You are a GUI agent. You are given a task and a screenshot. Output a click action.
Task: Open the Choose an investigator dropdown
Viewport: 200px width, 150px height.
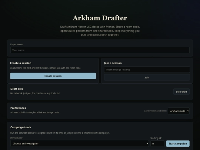[80, 143]
